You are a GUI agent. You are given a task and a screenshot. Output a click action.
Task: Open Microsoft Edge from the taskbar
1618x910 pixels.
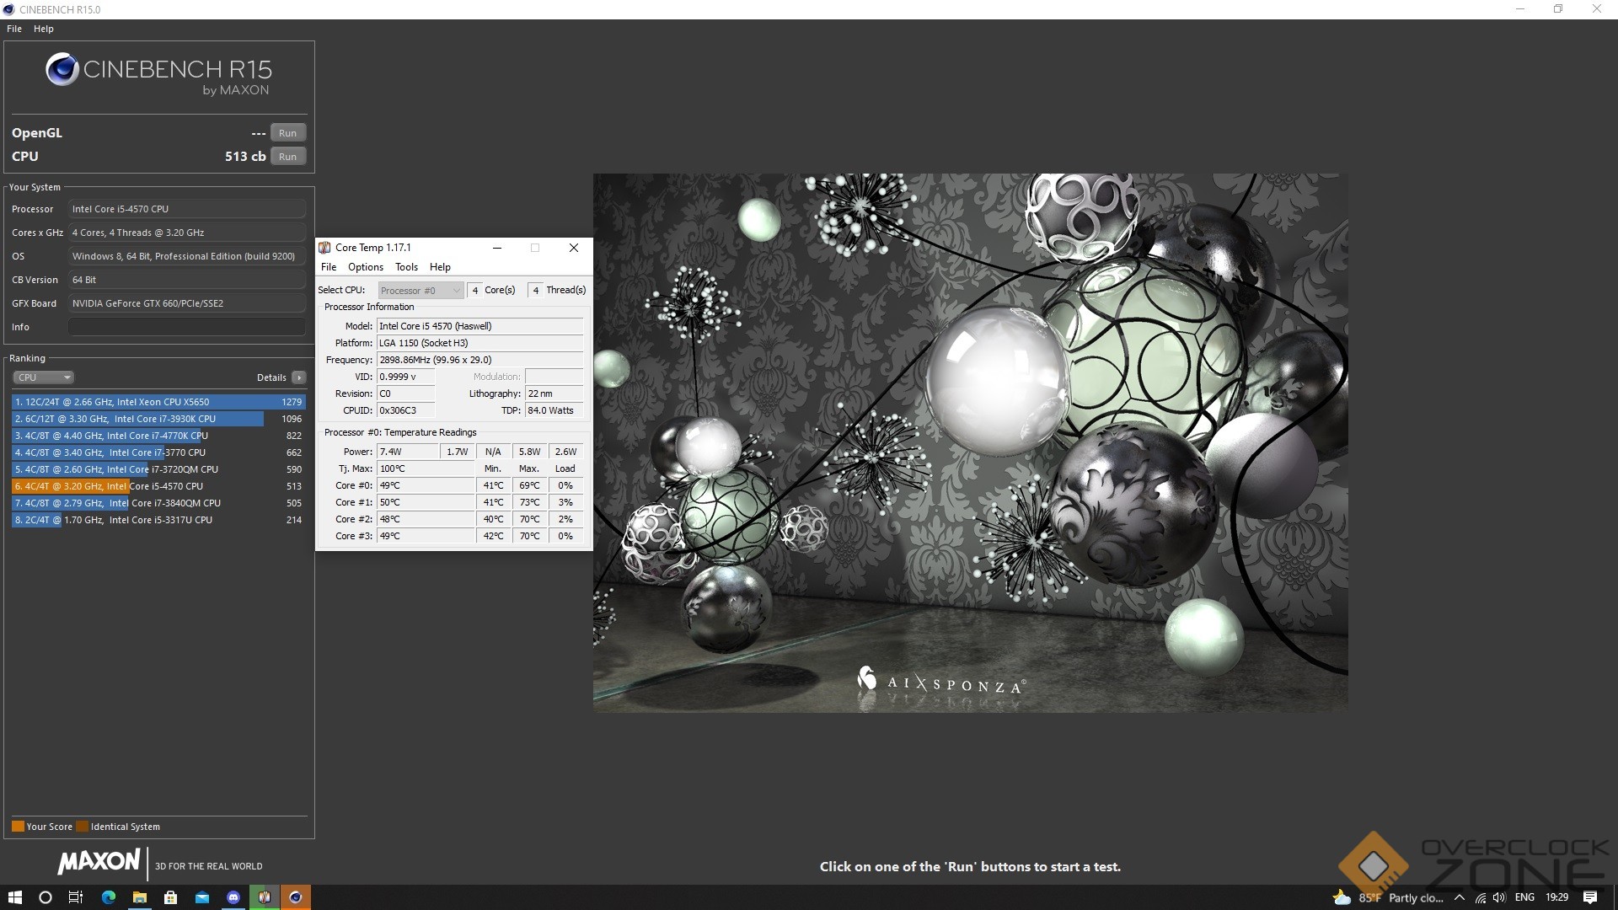coord(109,897)
